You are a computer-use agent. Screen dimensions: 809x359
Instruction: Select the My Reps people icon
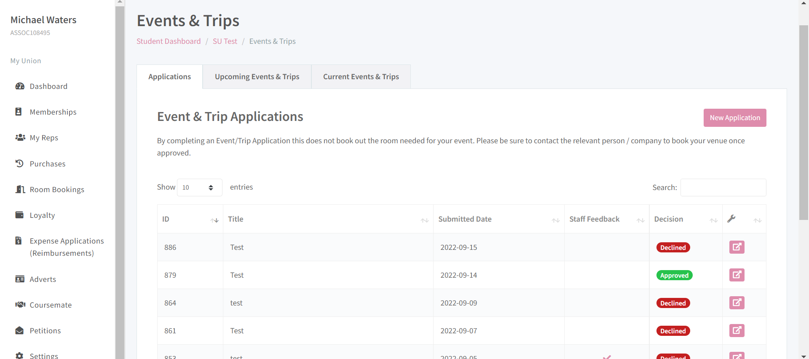[x=20, y=137]
